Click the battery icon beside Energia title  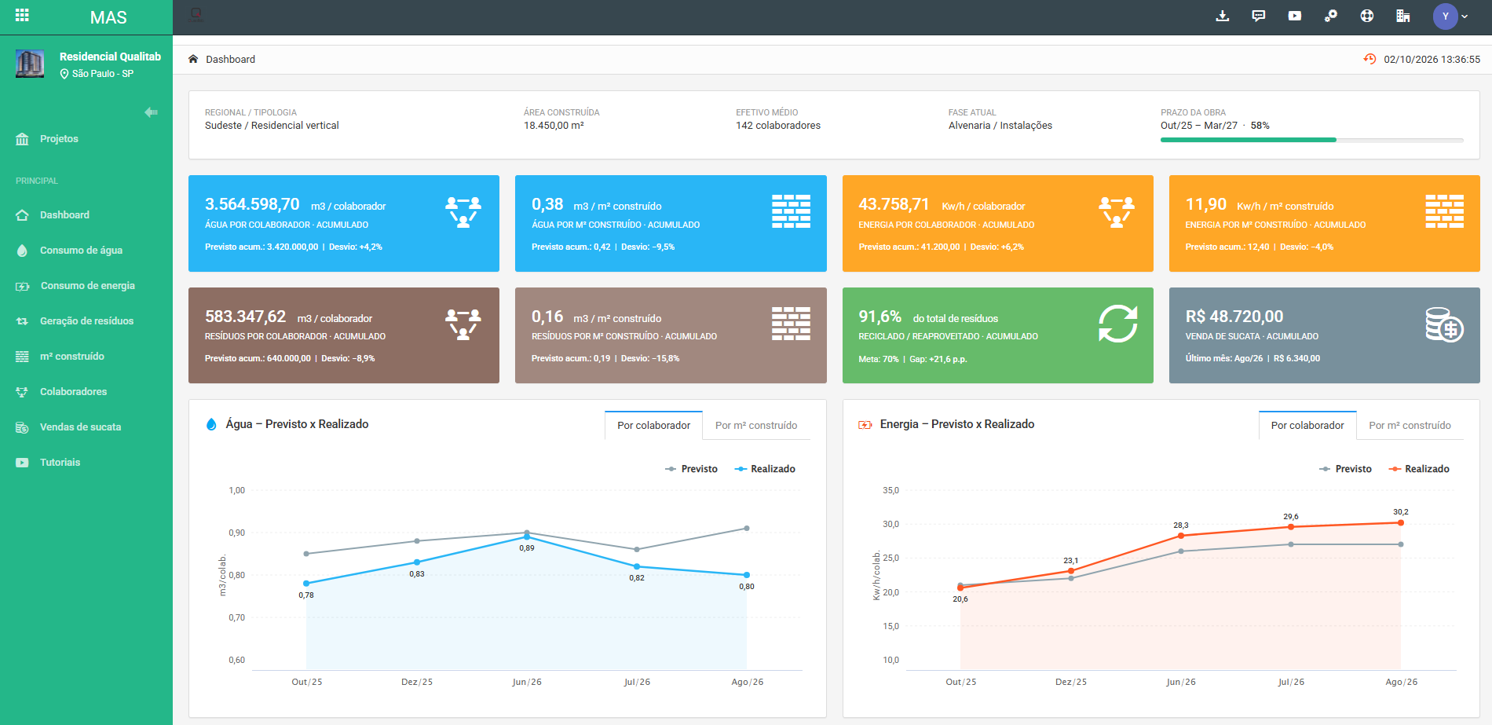point(865,425)
